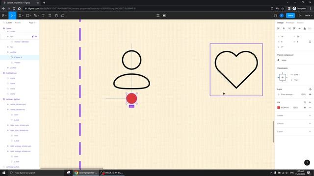Align selection to bottom

click(x=305, y=28)
